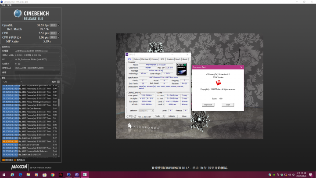Open File Explorer from taskbar
The image size is (316, 178).
(29, 175)
